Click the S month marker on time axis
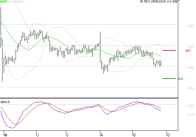This screenshot has width=196, height=137. point(134,135)
